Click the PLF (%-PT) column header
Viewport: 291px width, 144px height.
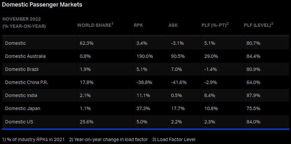[x=215, y=25]
